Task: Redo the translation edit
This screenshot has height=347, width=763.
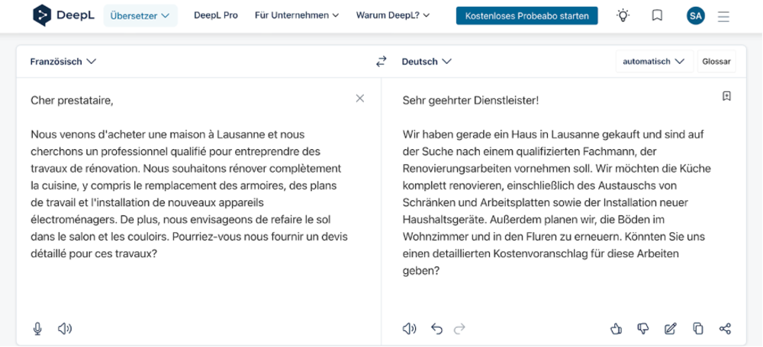Action: (459, 329)
